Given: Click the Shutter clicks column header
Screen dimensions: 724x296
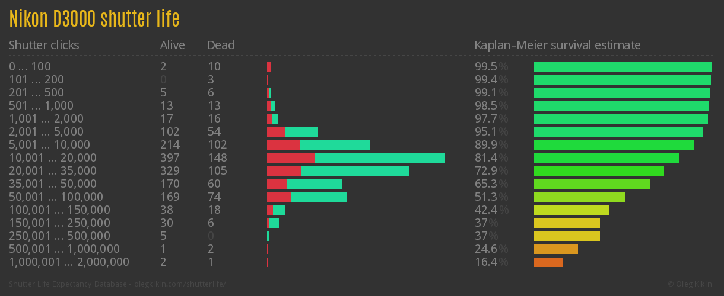Looking at the screenshot, I should 44,45.
